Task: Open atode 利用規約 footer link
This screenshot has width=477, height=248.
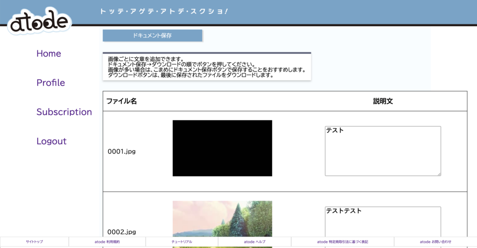Action: pos(107,242)
